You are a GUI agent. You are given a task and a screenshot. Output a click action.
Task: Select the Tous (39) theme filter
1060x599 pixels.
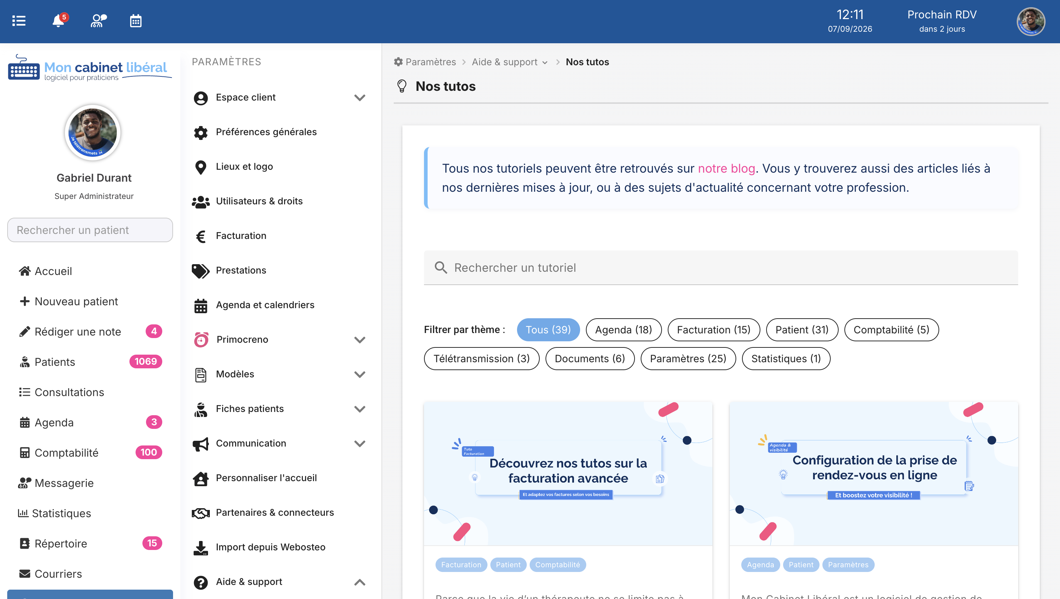pyautogui.click(x=548, y=330)
